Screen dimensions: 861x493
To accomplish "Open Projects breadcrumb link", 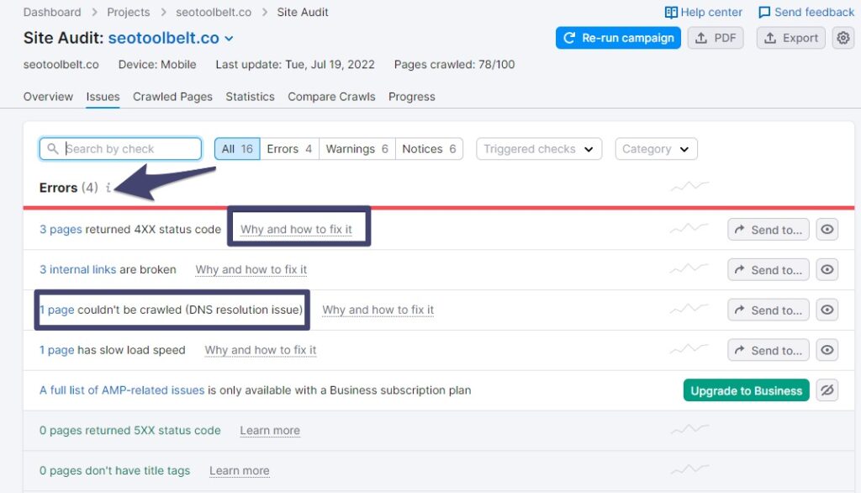I will 129,12.
